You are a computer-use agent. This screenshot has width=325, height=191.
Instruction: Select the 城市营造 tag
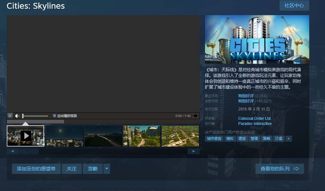(214, 138)
